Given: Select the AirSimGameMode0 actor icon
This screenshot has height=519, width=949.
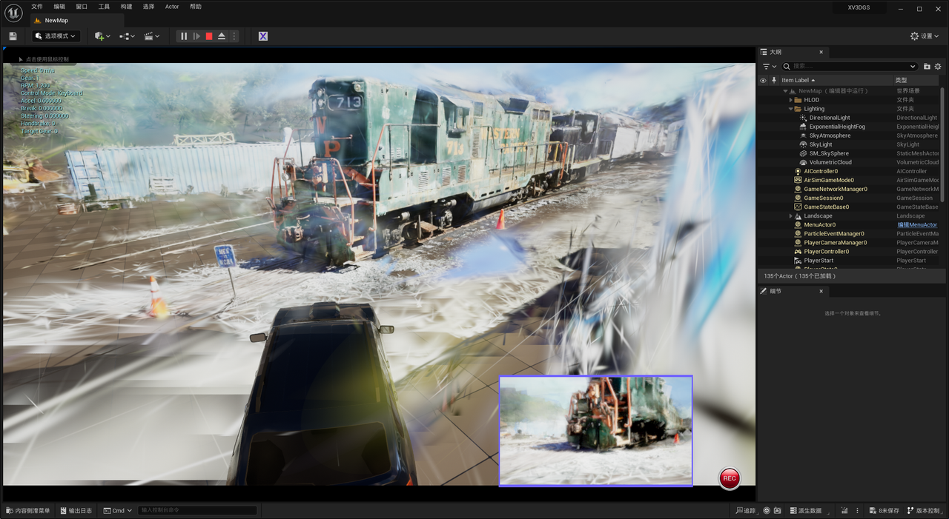Looking at the screenshot, I should [x=798, y=180].
